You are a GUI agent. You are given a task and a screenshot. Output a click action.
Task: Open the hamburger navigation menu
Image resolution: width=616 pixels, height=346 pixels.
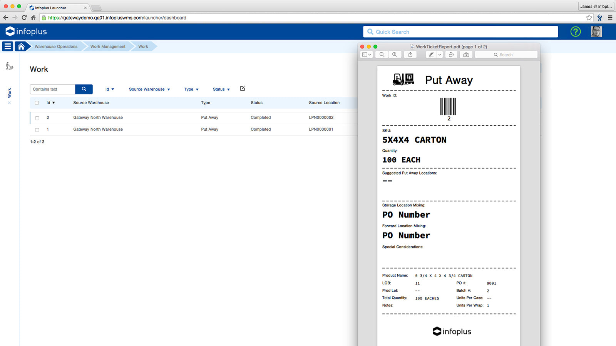pyautogui.click(x=7, y=46)
